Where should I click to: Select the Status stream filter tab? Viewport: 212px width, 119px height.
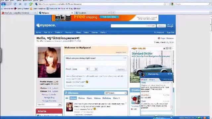coord(73,98)
